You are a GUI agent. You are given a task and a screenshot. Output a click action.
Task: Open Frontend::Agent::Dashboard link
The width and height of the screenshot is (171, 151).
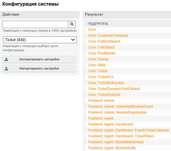(111, 124)
